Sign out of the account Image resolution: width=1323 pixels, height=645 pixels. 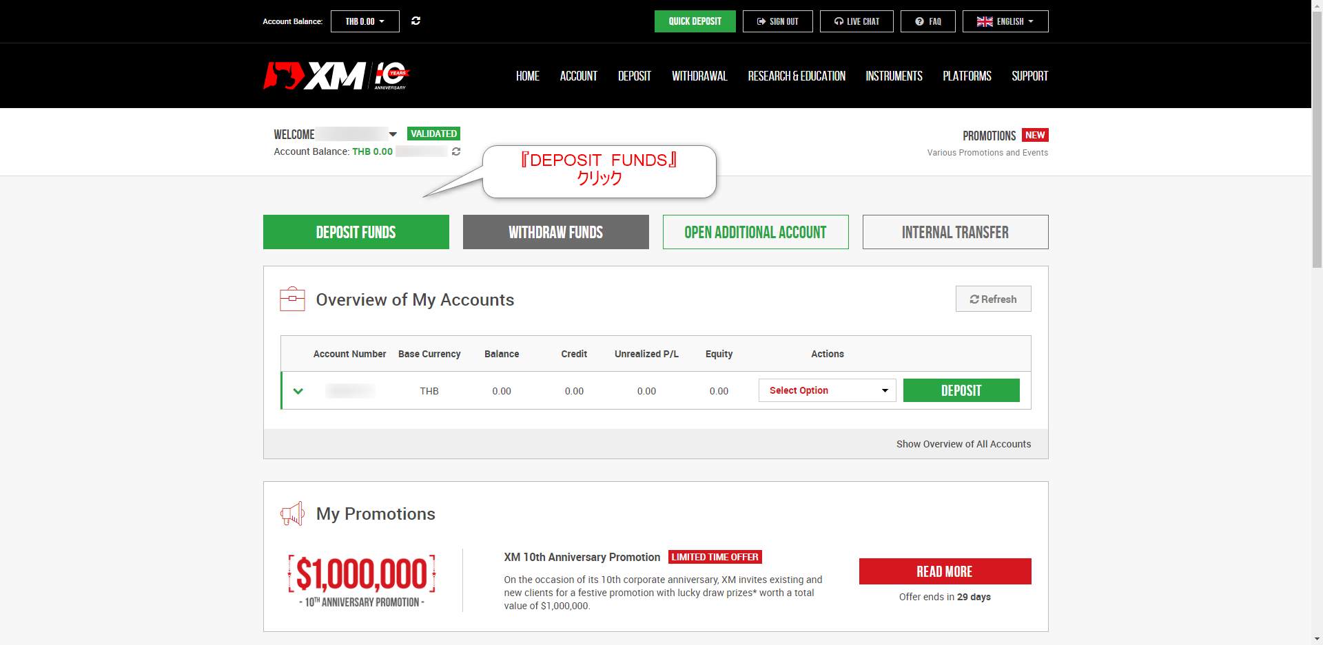(778, 21)
